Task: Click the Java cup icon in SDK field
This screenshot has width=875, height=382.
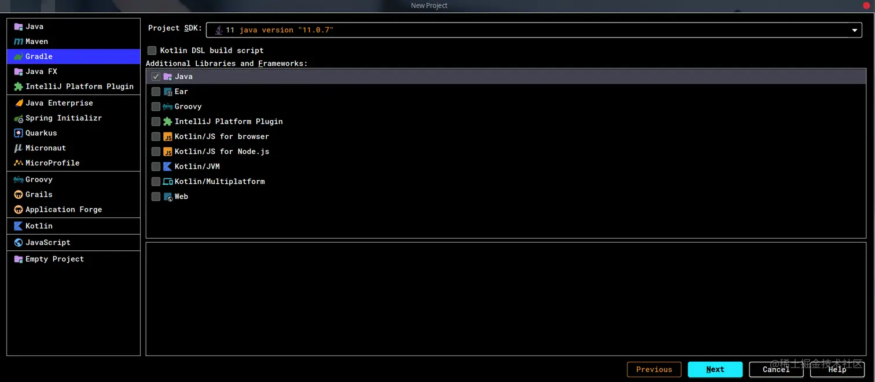Action: point(218,30)
